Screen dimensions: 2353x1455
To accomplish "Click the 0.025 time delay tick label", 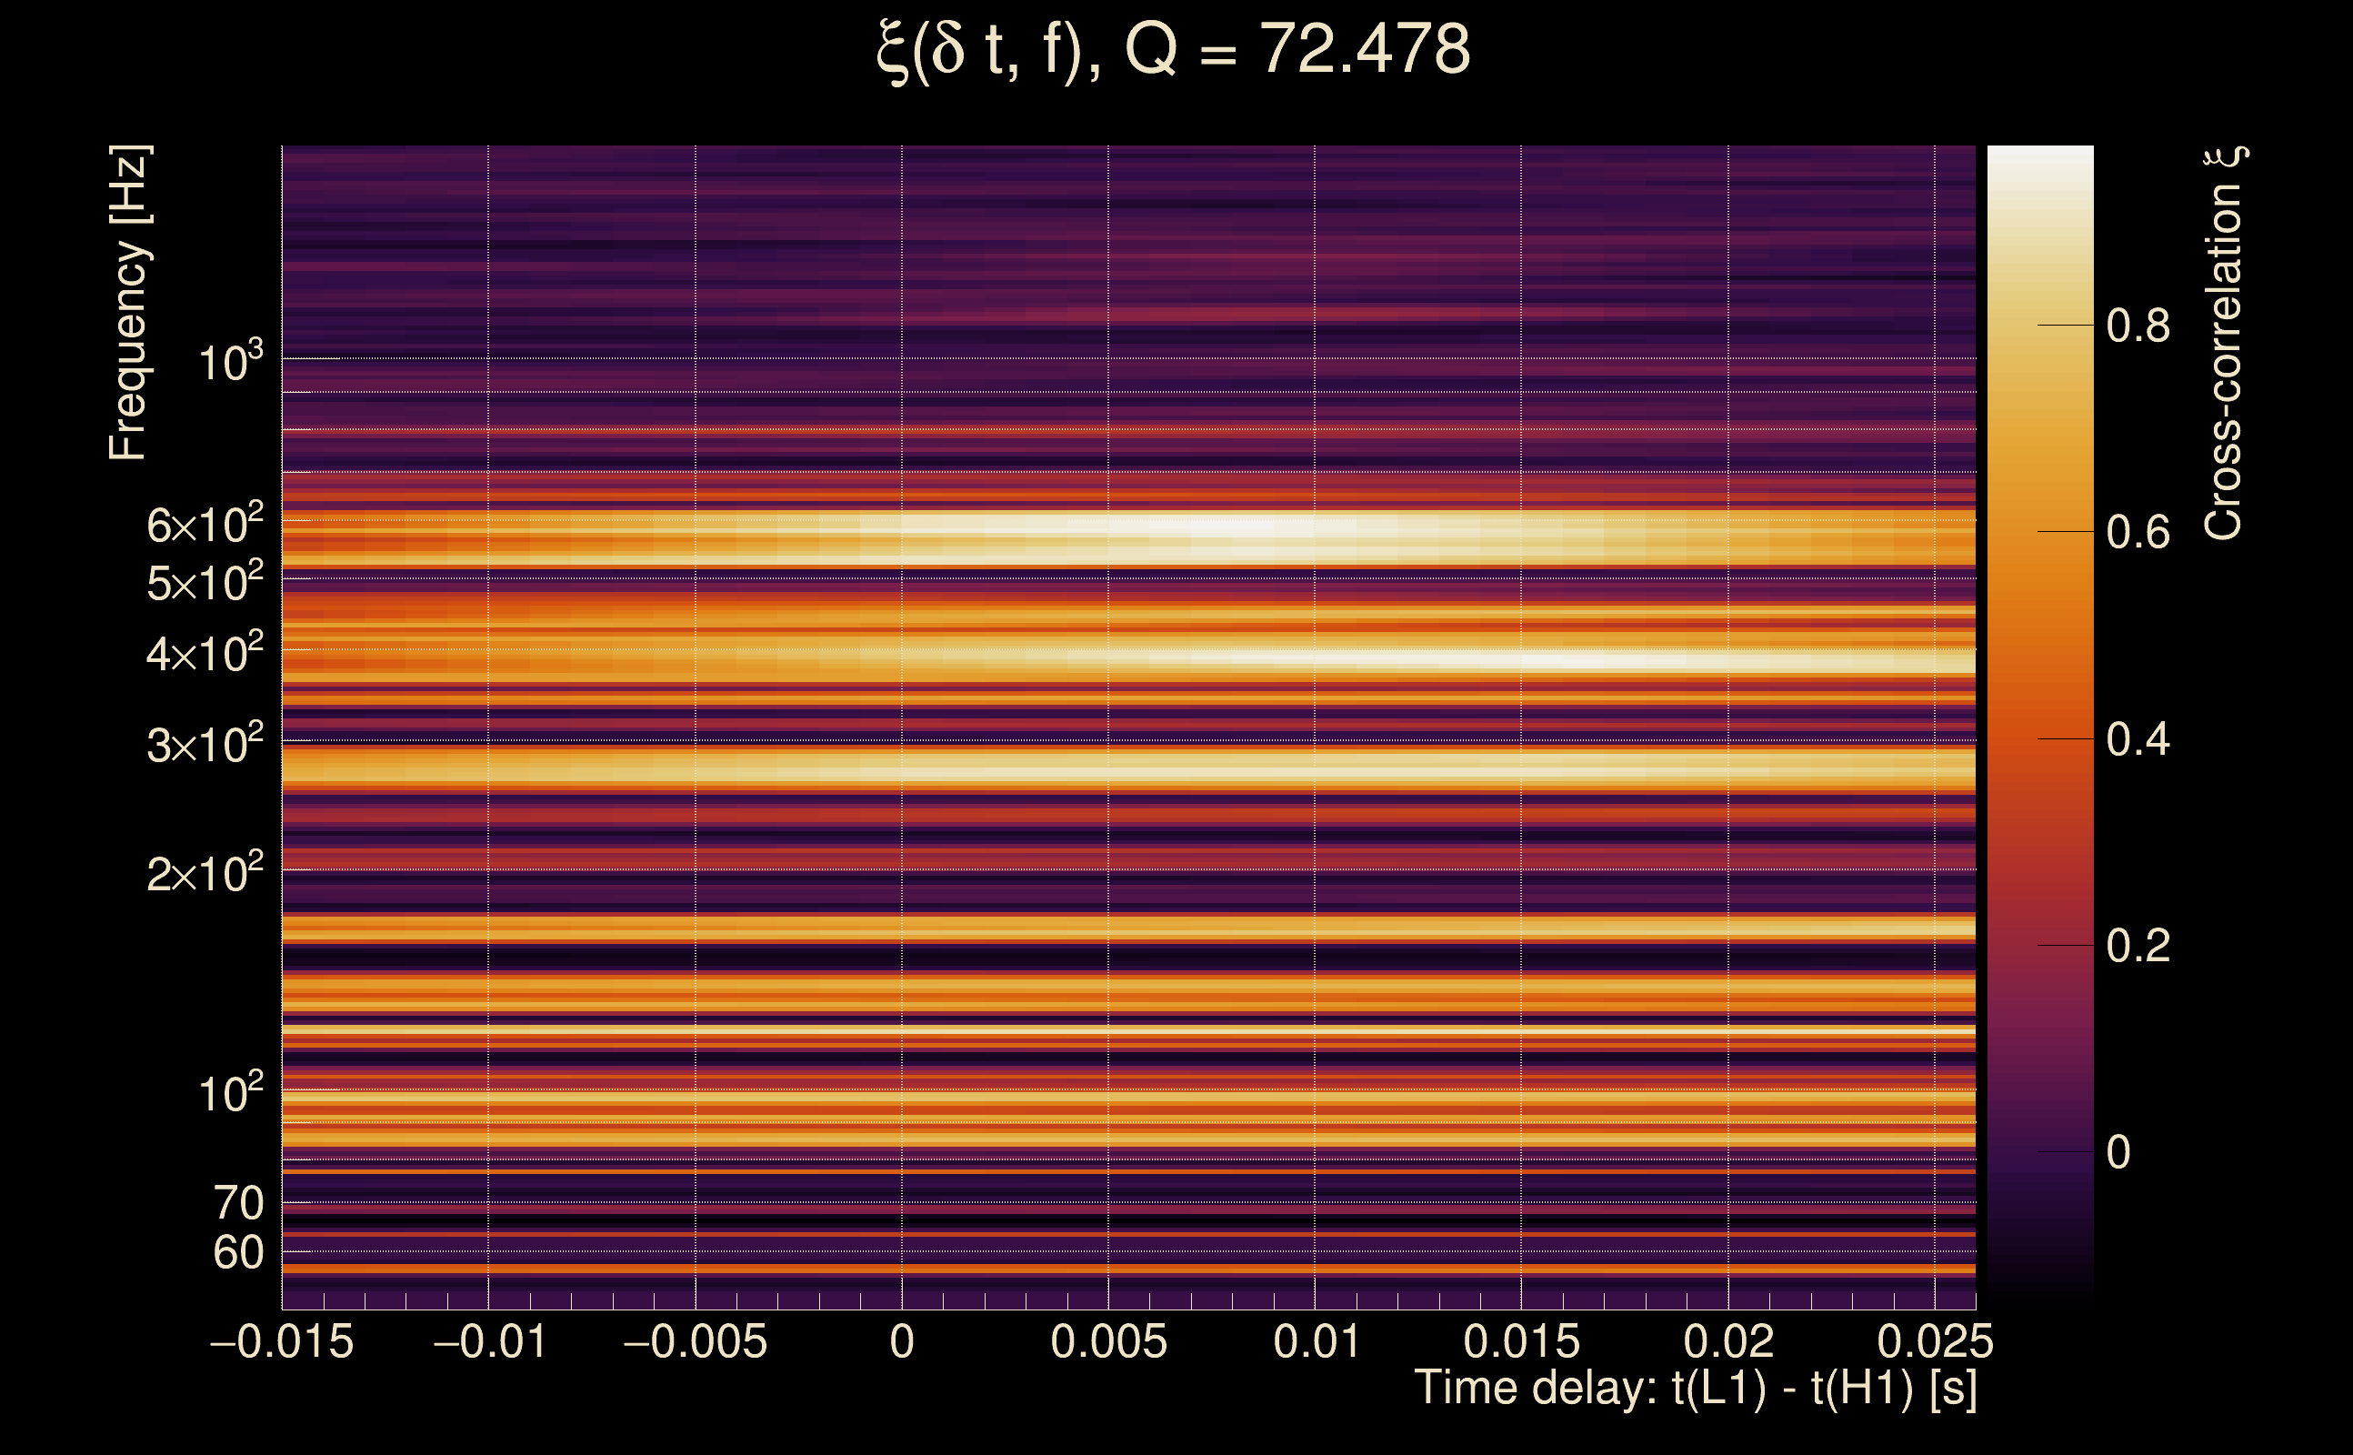I will point(1935,1341).
